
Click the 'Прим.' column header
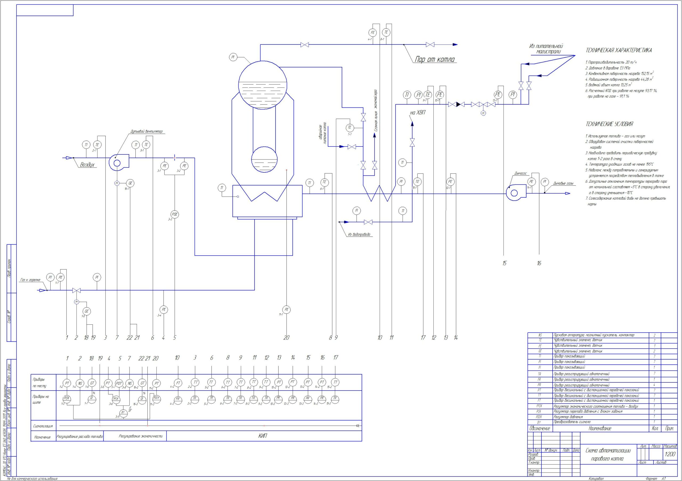coord(669,429)
